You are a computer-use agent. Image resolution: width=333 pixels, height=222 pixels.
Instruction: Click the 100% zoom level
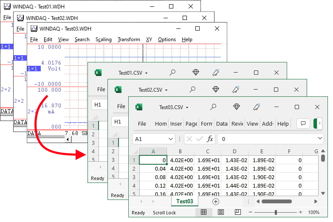point(313,212)
